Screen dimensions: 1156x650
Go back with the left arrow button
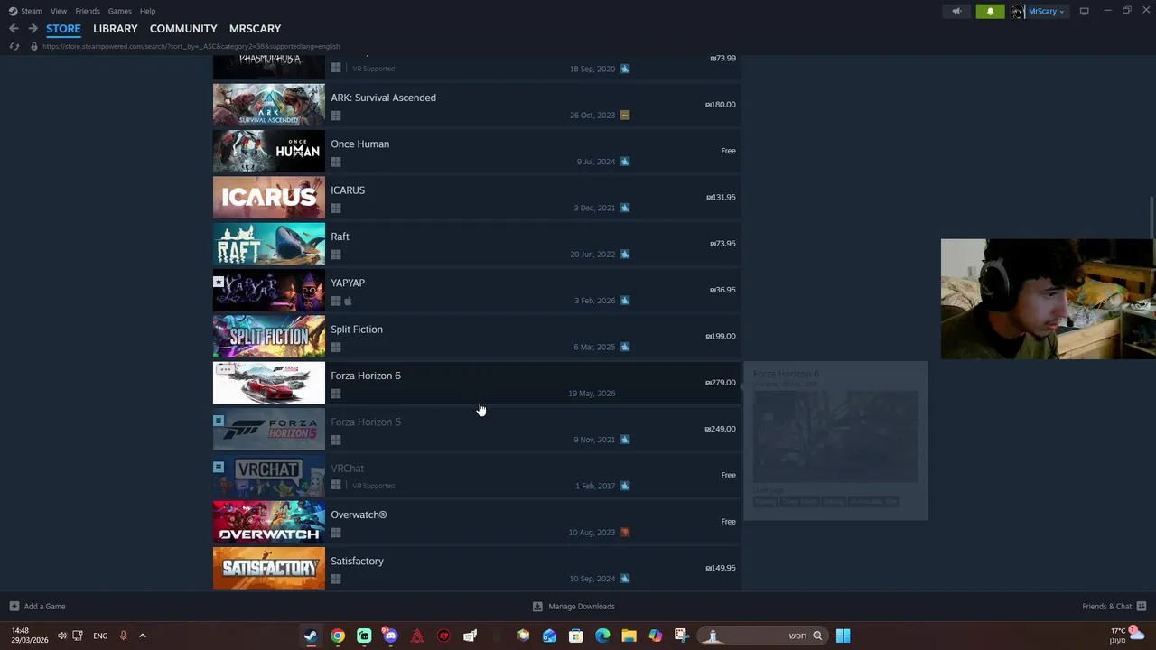click(x=14, y=29)
